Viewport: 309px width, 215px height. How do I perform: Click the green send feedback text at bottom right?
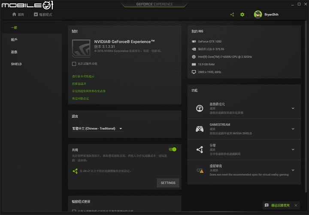[280, 206]
